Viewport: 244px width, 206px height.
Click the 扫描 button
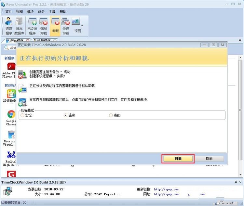click(178, 159)
